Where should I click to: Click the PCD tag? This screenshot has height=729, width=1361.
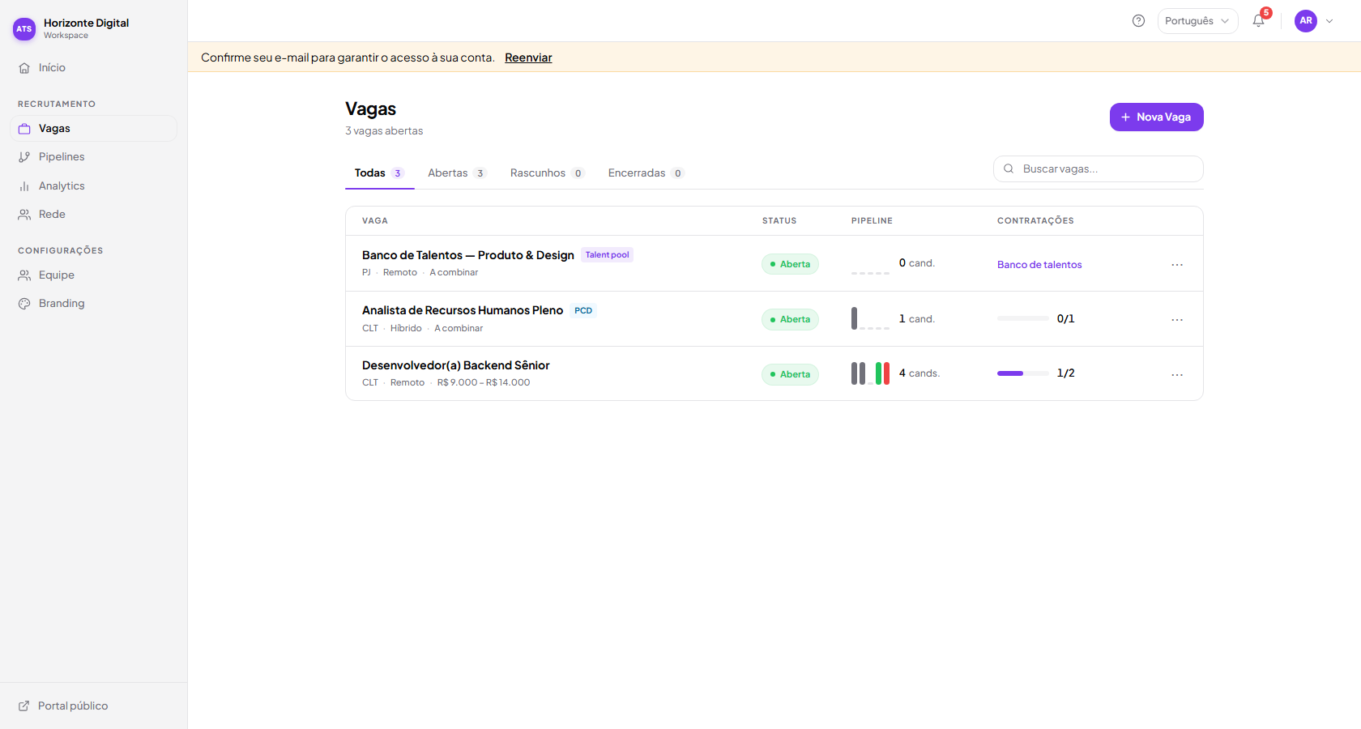pyautogui.click(x=583, y=311)
